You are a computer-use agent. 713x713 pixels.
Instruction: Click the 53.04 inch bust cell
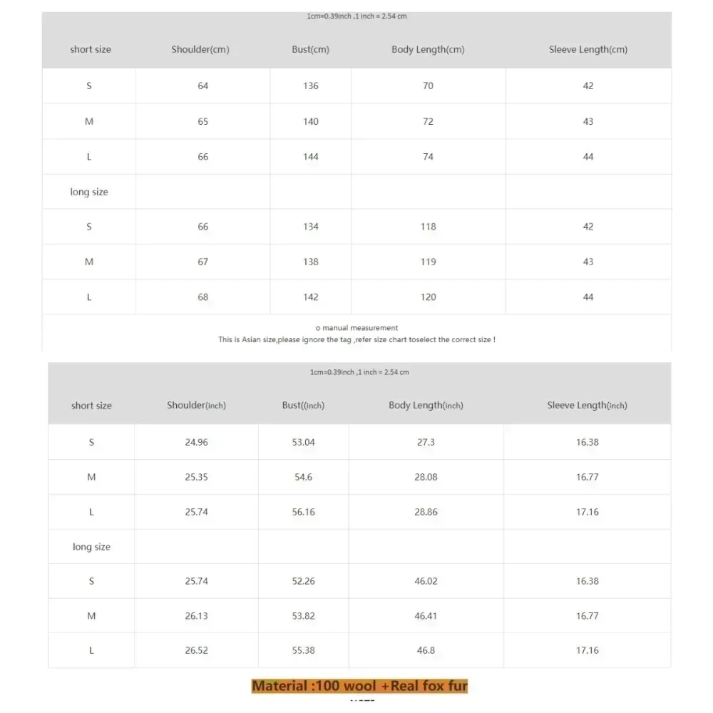click(304, 443)
